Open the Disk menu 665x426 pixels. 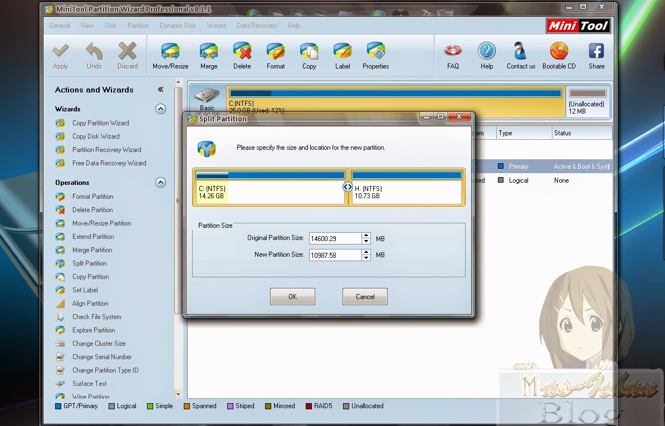tap(110, 26)
